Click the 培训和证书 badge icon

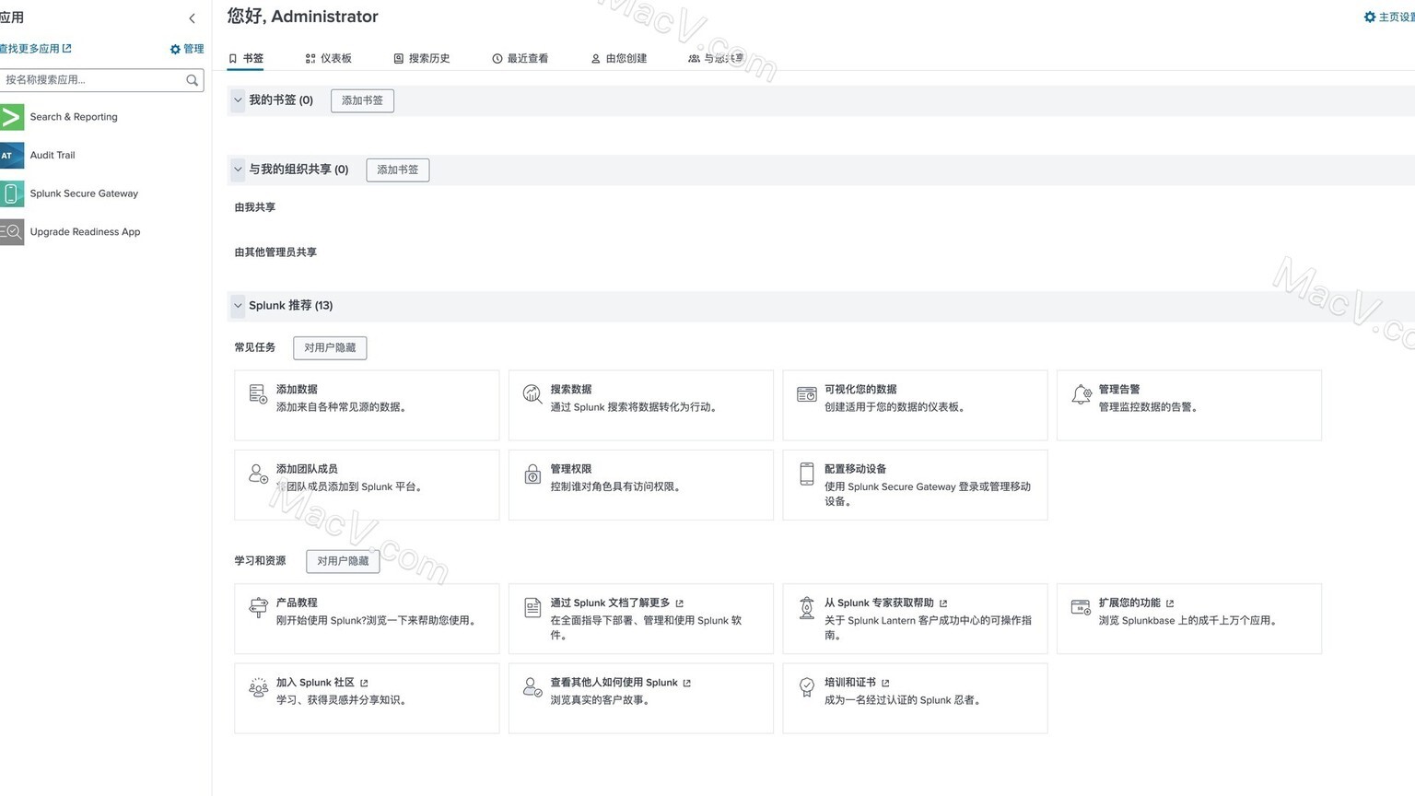806,687
